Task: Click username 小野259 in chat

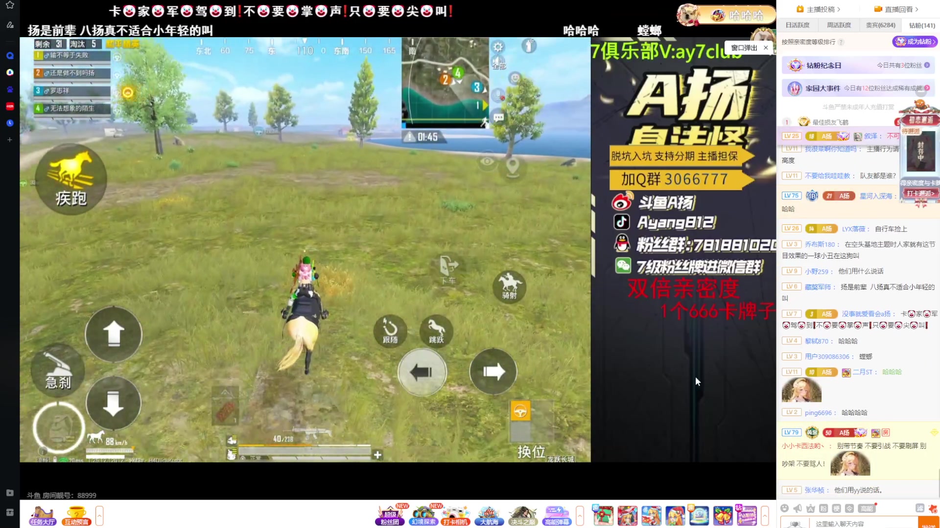Action: click(x=817, y=271)
